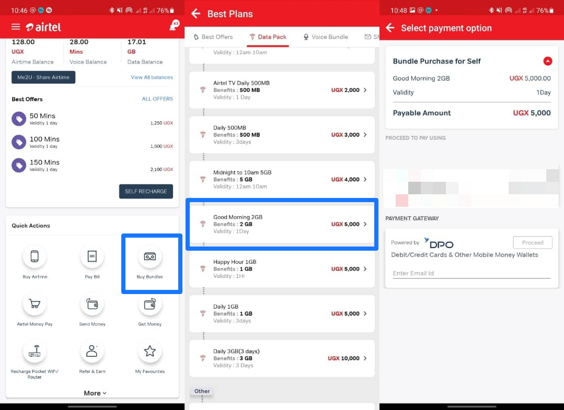Tap the 2,100 UGX offer price
564x410 pixels.
click(162, 169)
